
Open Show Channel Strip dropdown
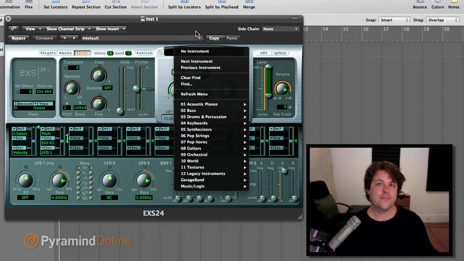68,29
